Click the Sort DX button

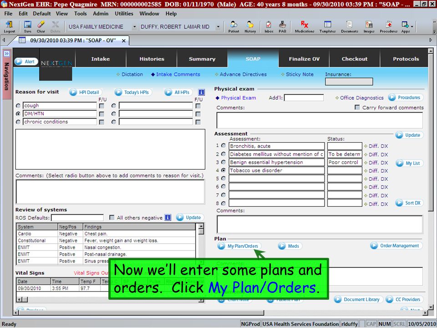click(409, 203)
